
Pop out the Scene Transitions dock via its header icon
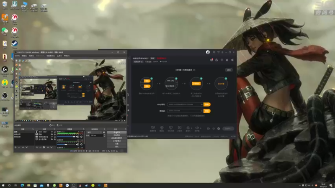pos(104,129)
